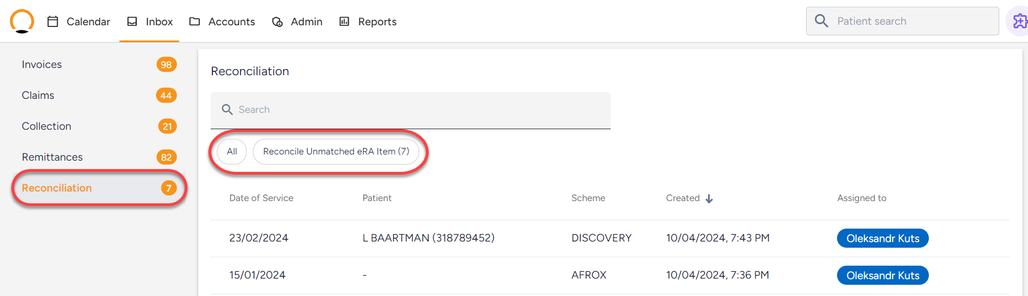The width and height of the screenshot is (1028, 296).
Task: Click the Accounts folder icon
Action: pos(195,21)
